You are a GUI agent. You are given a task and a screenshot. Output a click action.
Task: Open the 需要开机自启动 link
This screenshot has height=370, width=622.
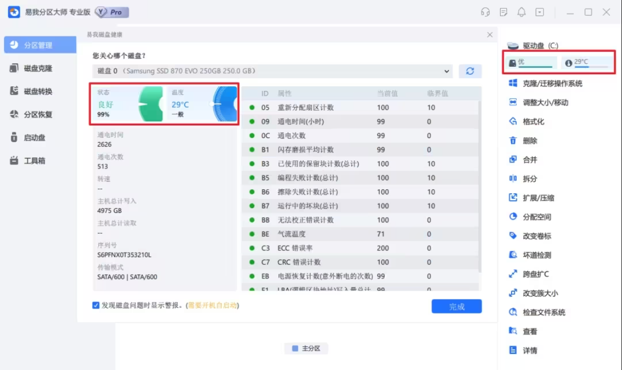[212, 305]
